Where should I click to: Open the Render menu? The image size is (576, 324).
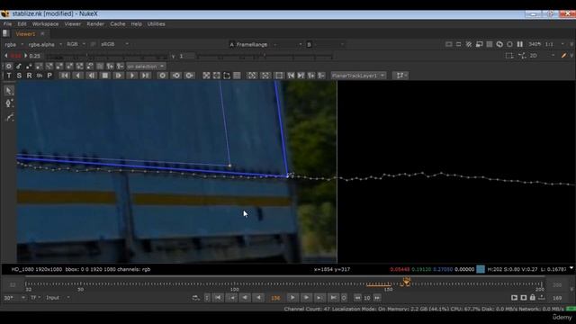click(x=95, y=24)
